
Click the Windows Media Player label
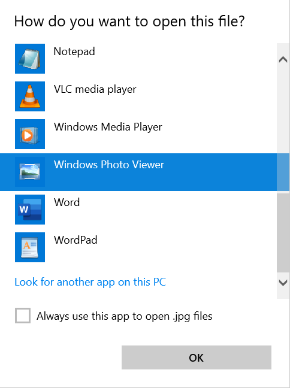(x=108, y=127)
